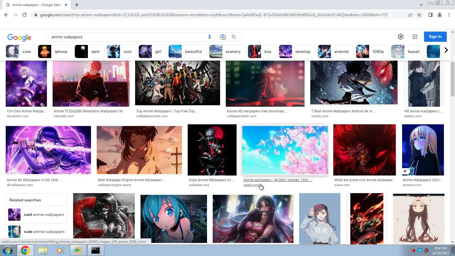Viewport: 455px width, 256px height.
Task: Open the tab search dropdown
Action: 421,5
